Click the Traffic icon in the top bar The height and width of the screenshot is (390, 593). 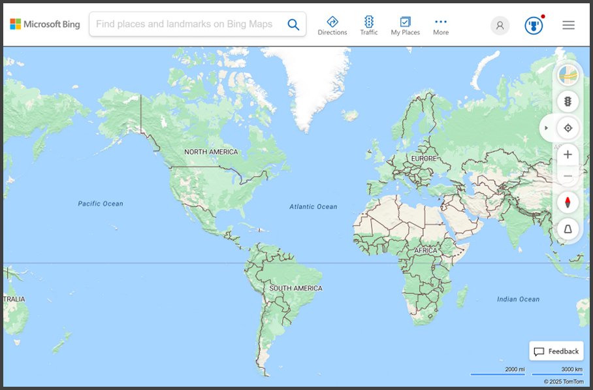point(369,25)
